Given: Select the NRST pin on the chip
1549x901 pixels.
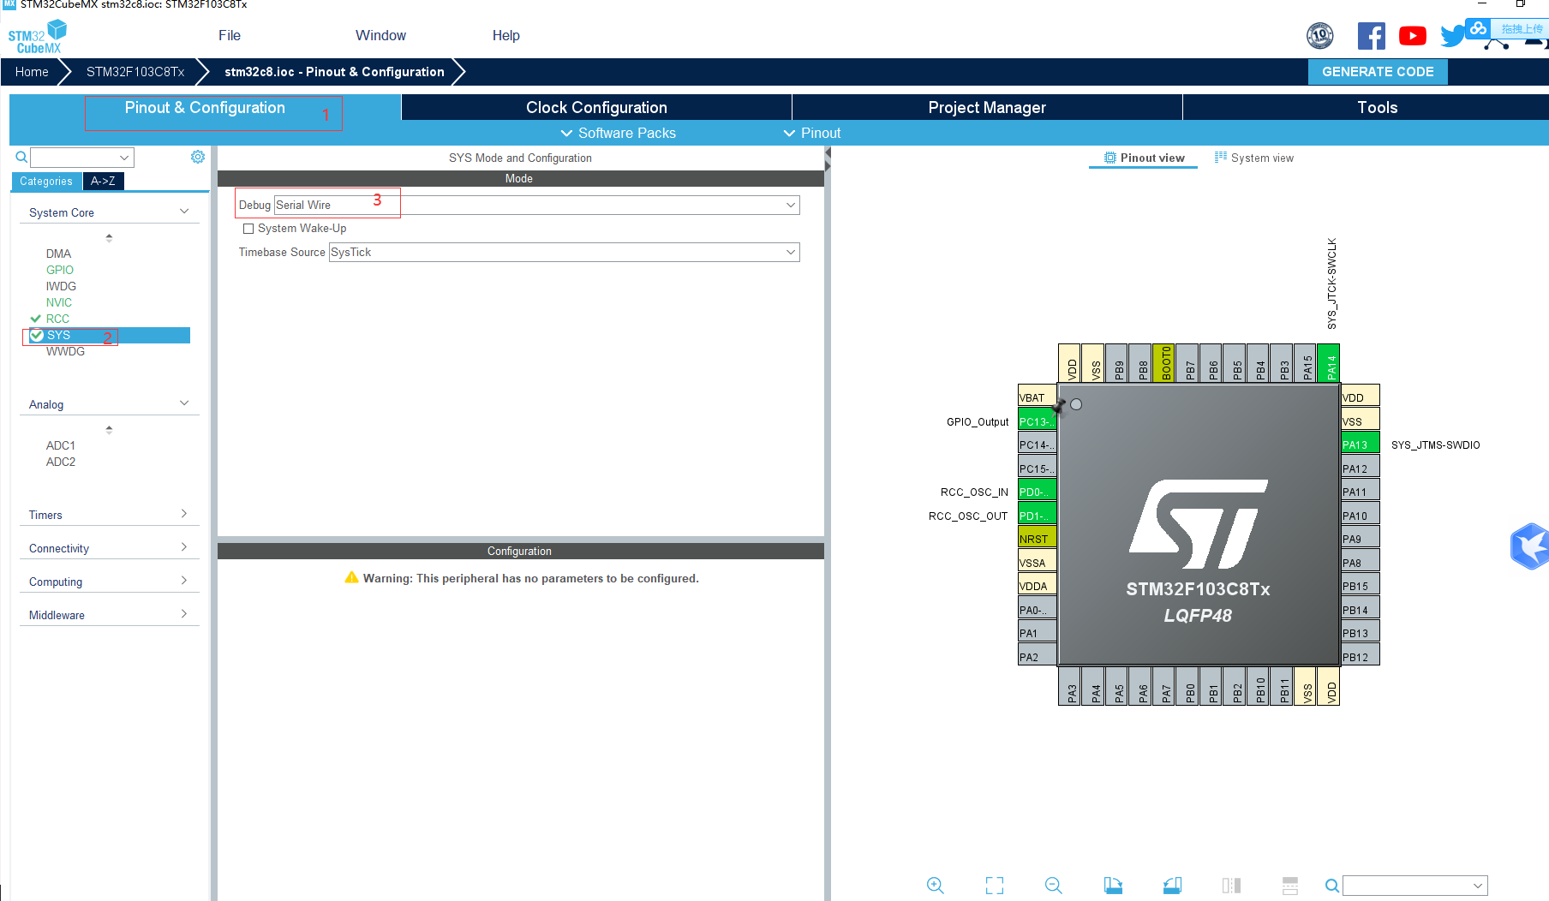Looking at the screenshot, I should click(x=1037, y=539).
